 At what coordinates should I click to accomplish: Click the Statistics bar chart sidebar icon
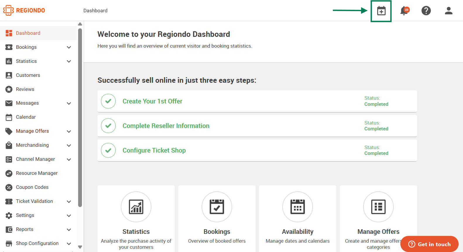pos(9,61)
